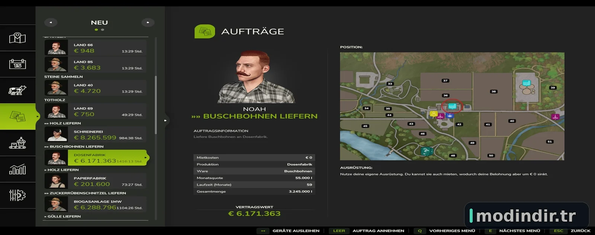Image resolution: width=595 pixels, height=235 pixels.
Task: Click the contract list vertical scrollbar
Action: [x=155, y=105]
